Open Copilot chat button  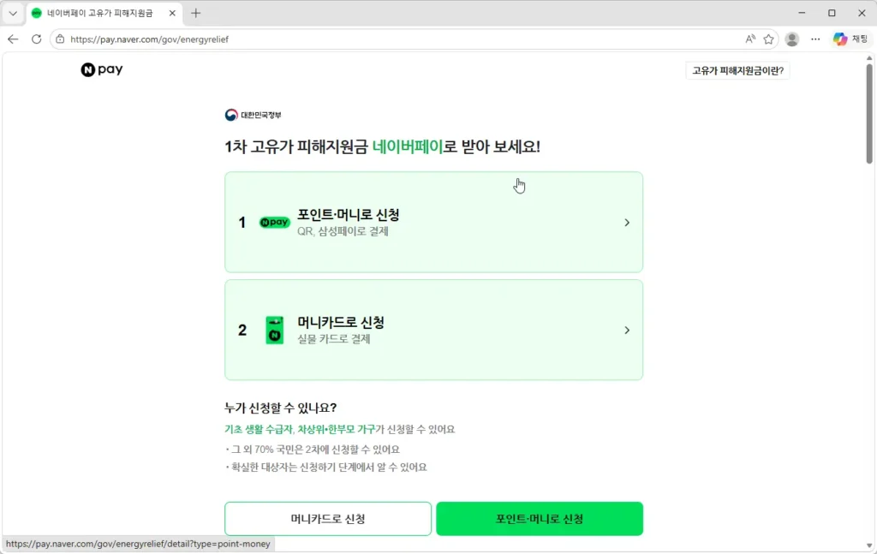[x=850, y=39]
